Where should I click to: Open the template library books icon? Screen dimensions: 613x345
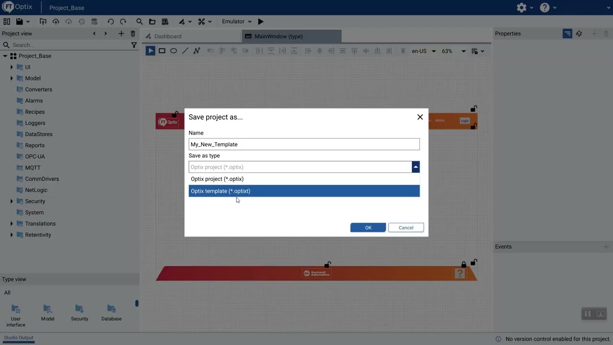[165, 22]
